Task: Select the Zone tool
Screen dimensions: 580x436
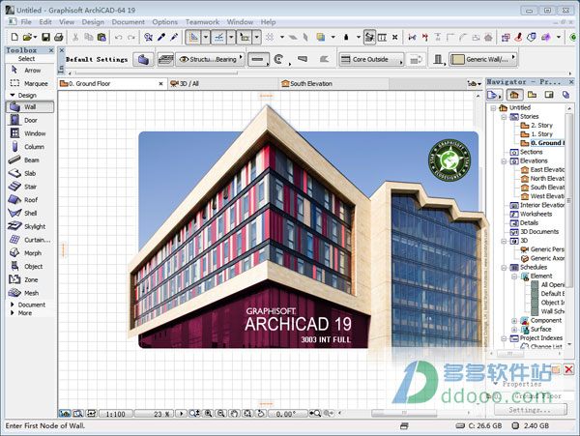Action: (x=30, y=280)
